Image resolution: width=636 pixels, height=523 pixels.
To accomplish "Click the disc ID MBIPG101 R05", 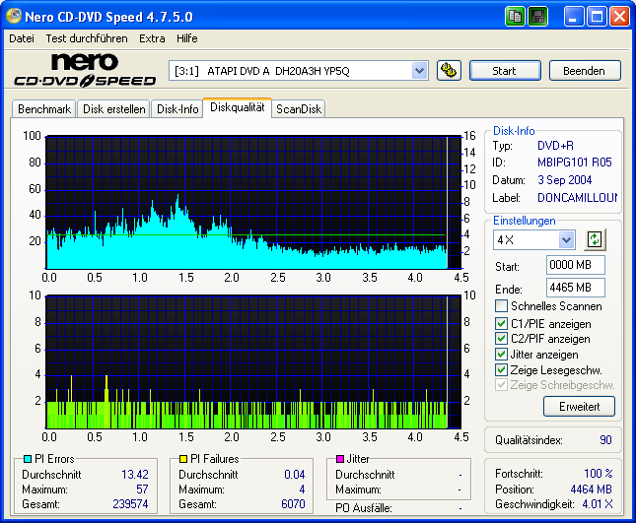I will [x=574, y=163].
